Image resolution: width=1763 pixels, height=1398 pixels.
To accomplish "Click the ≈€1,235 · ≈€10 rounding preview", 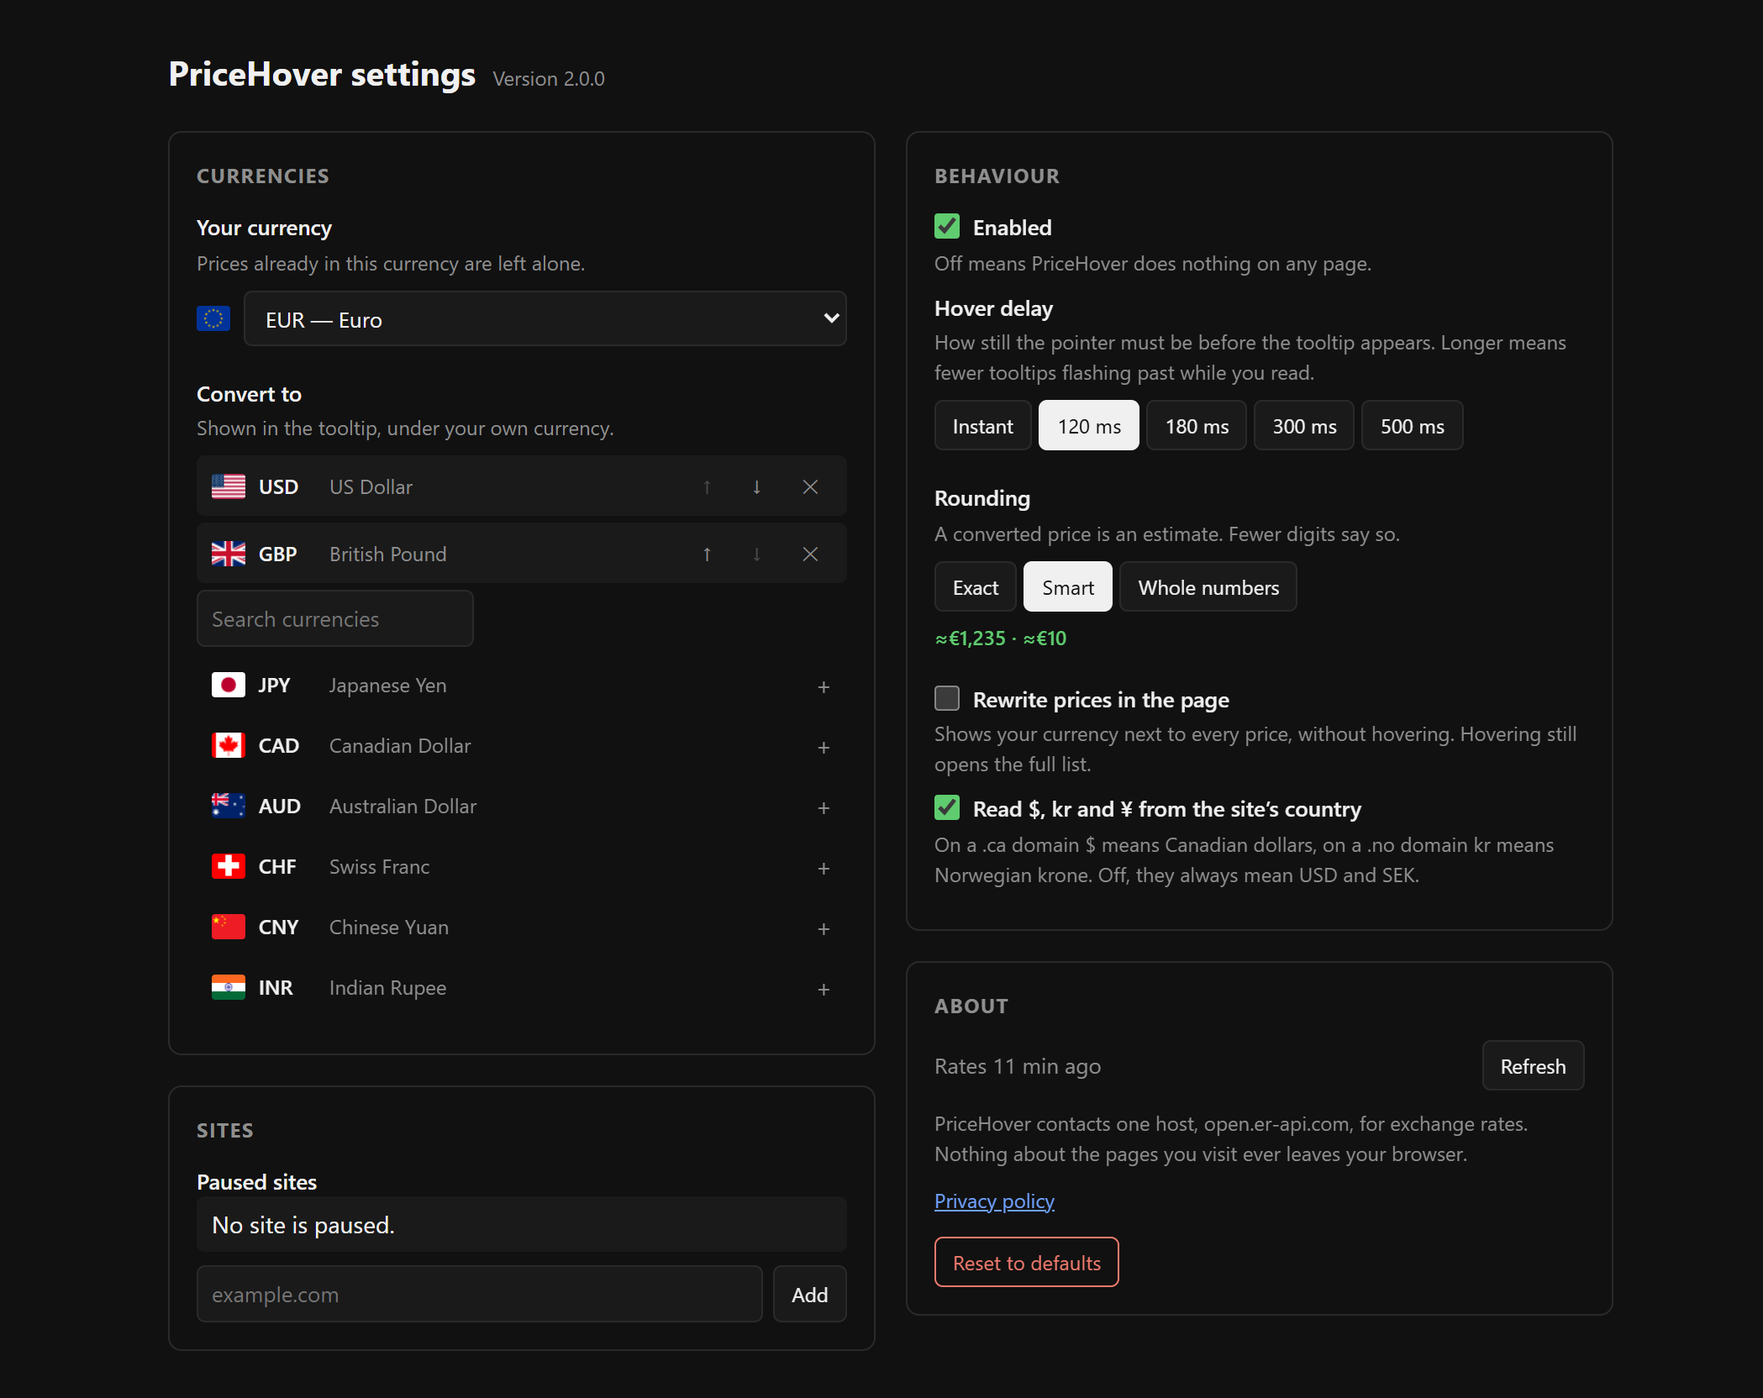I will tap(1000, 639).
